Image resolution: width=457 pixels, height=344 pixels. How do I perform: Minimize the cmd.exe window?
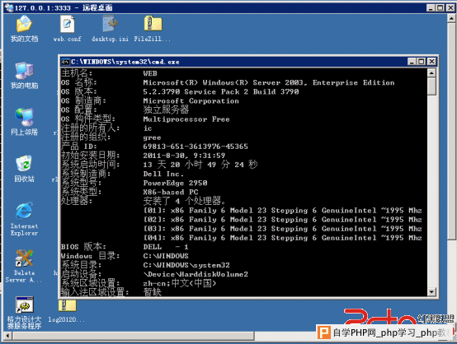(x=412, y=62)
